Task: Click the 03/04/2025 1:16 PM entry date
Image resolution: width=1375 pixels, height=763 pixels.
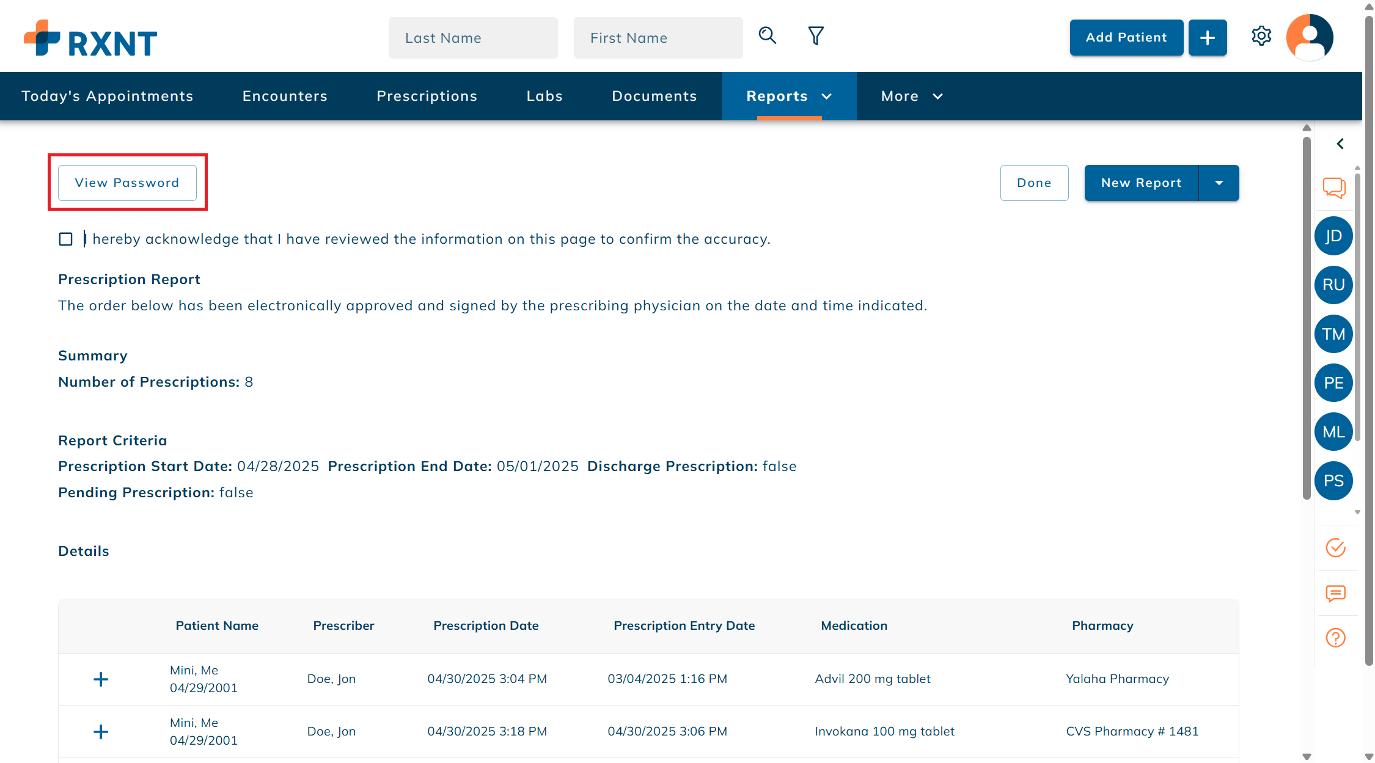Action: 667,679
